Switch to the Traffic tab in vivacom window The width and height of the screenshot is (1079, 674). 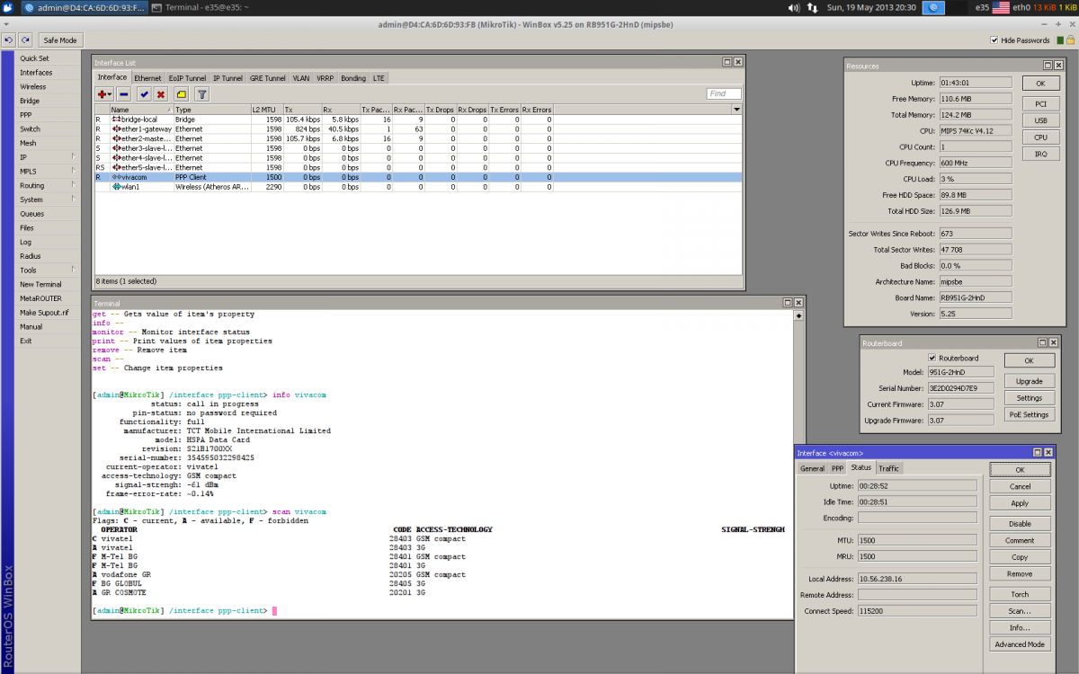click(x=888, y=468)
